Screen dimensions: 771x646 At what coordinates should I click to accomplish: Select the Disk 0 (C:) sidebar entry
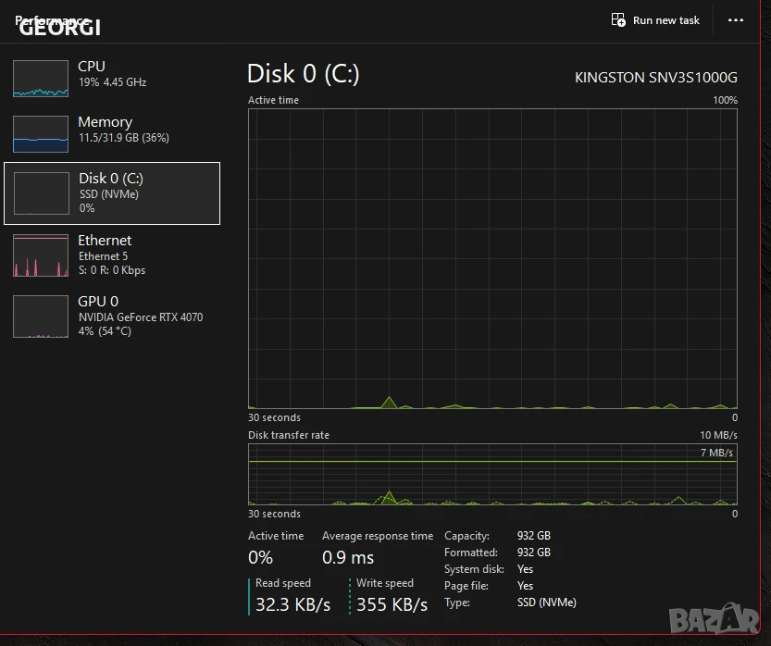tap(112, 193)
